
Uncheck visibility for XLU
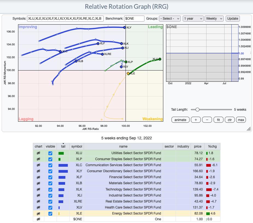[50, 153]
